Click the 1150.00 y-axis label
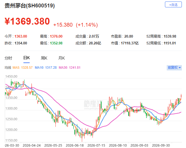Image resolution: width=186 pixels, height=148 pixels. [11, 140]
